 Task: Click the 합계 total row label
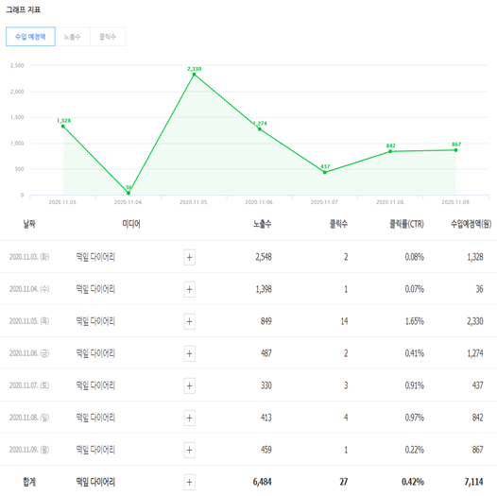29,482
